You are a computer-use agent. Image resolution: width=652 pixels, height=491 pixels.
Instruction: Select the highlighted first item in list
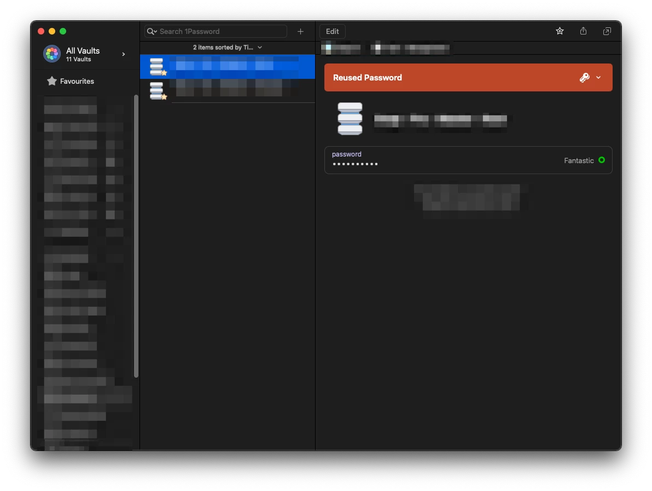(228, 67)
